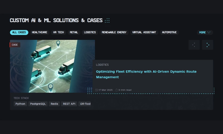
Task: Choose the Retail category filter
Action: [x=74, y=32]
